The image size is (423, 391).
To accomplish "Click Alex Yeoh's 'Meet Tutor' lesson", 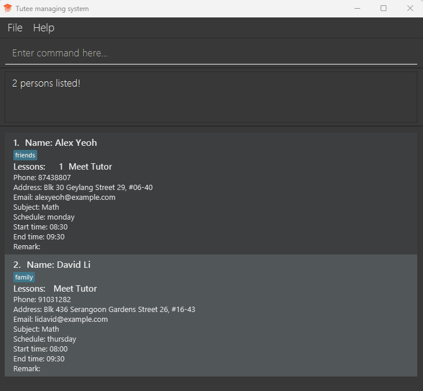I will (90, 167).
